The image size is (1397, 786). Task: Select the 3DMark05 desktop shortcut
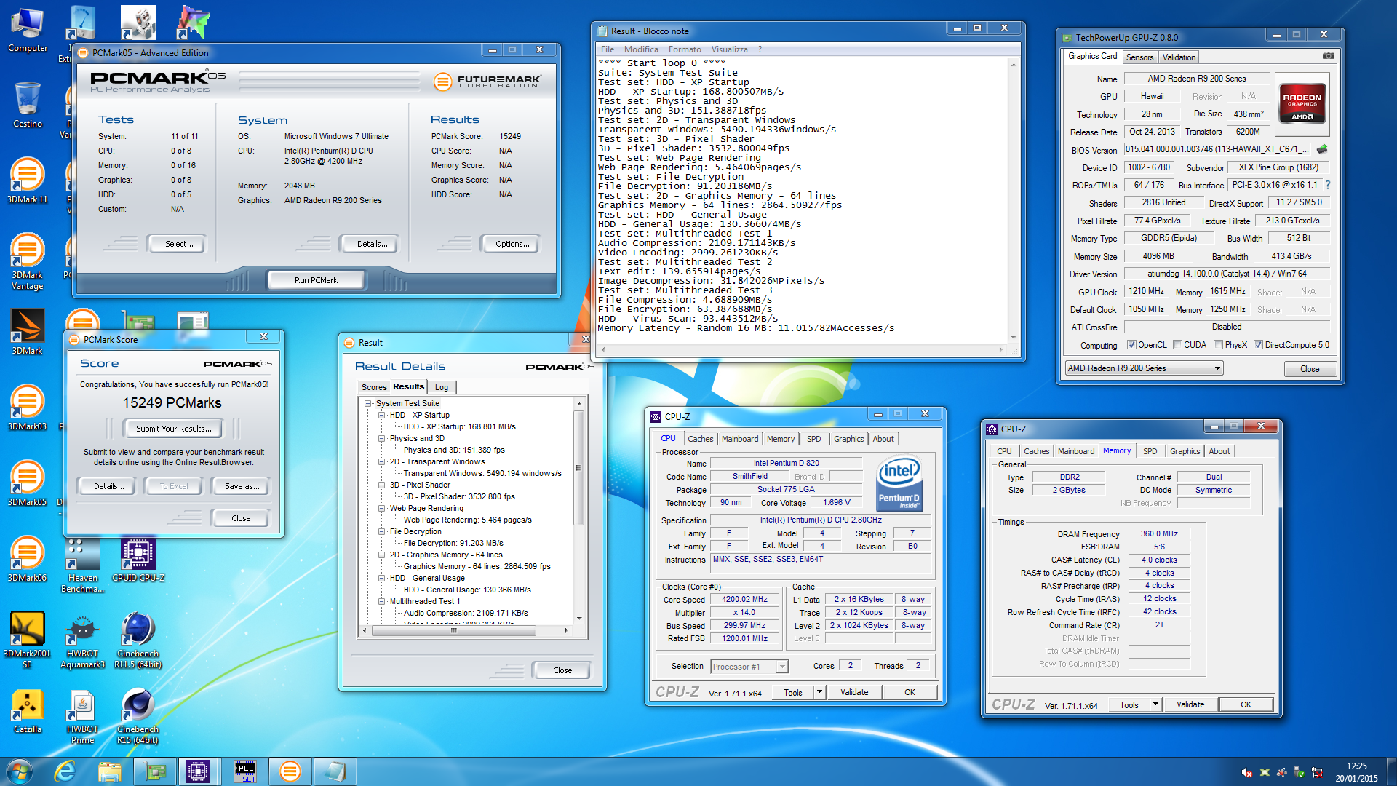click(x=28, y=483)
